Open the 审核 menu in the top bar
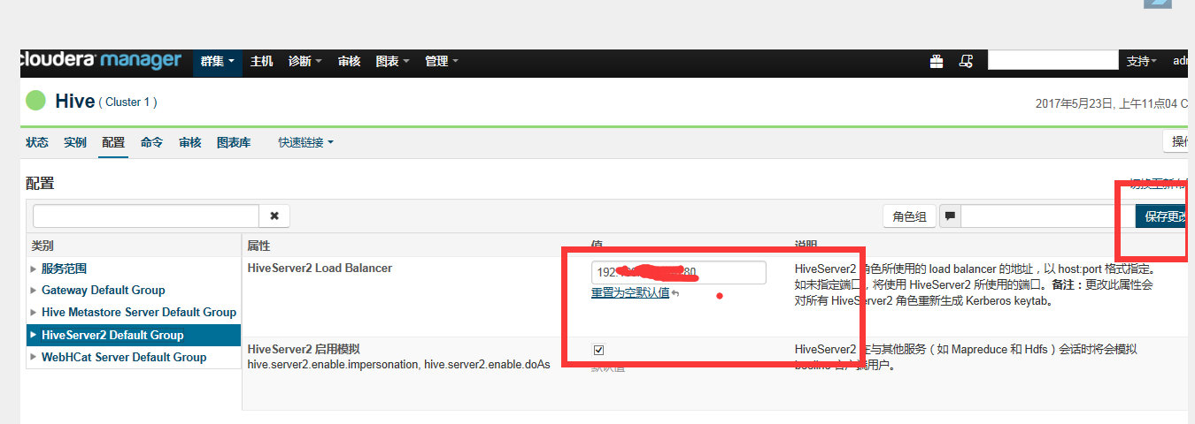This screenshot has height=424, width=1195. 349,62
